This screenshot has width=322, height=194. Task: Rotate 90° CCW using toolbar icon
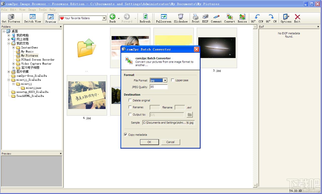[257, 17]
